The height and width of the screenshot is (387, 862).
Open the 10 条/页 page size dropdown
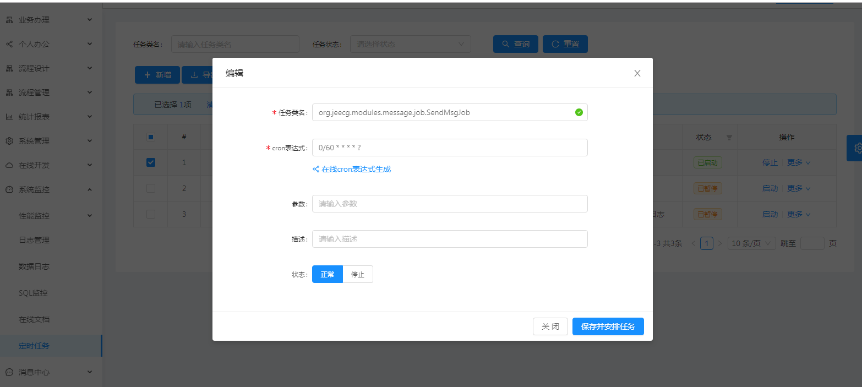pos(752,243)
